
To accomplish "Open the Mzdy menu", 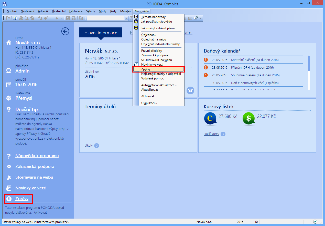I will [103, 11].
